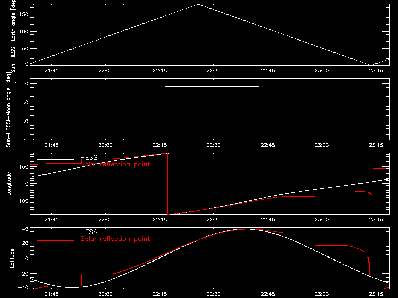The height and width of the screenshot is (298, 398).
Task: Click the 40 tick label on Latitude plot
Action: pyautogui.click(x=25, y=229)
